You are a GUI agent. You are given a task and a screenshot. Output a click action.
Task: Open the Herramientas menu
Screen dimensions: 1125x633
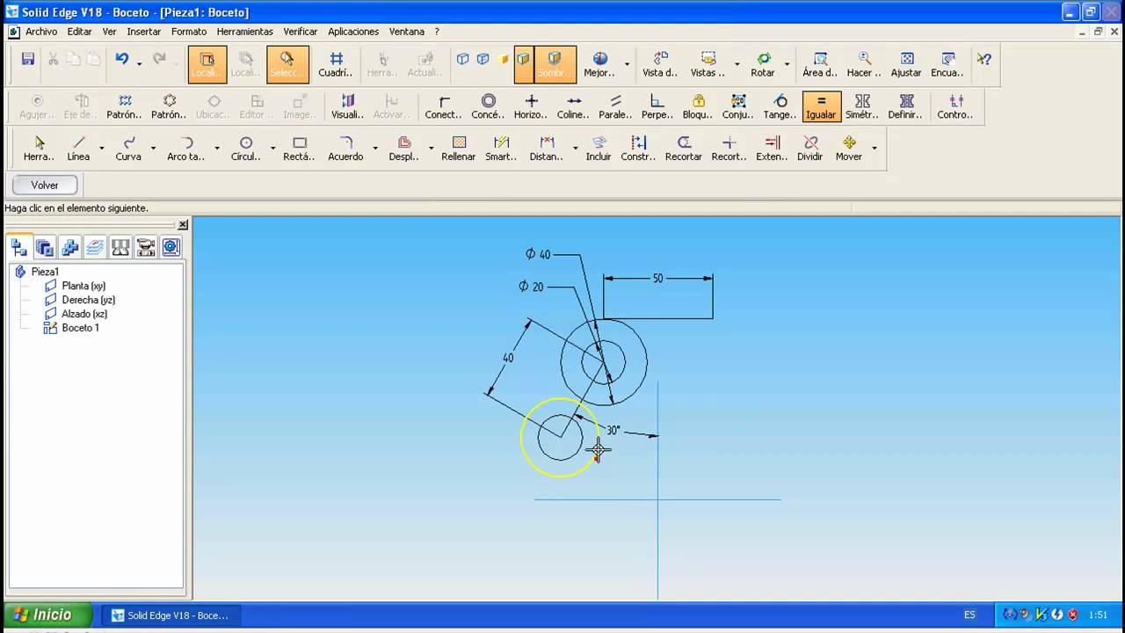click(244, 32)
